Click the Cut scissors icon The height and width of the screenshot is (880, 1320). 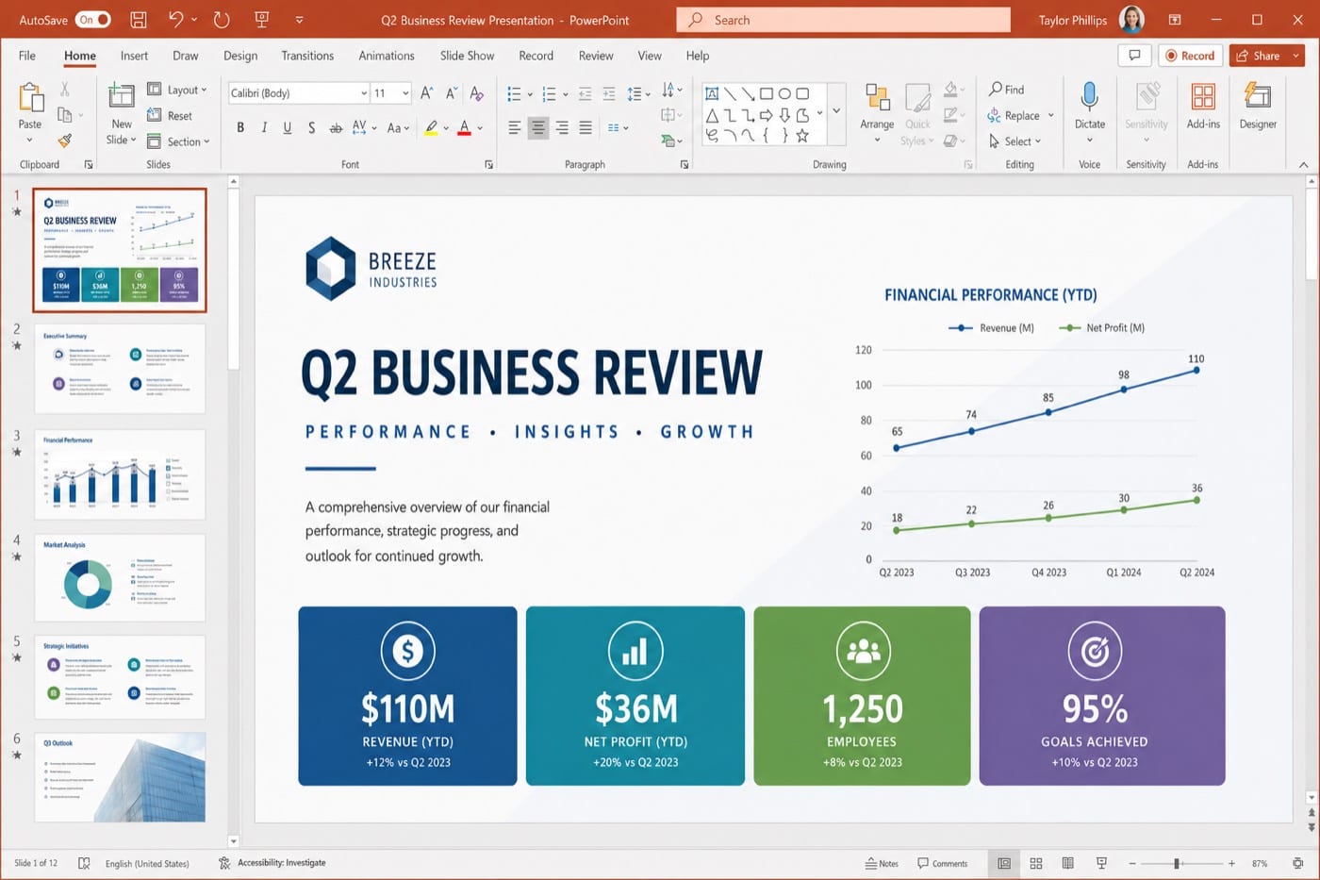[x=65, y=90]
